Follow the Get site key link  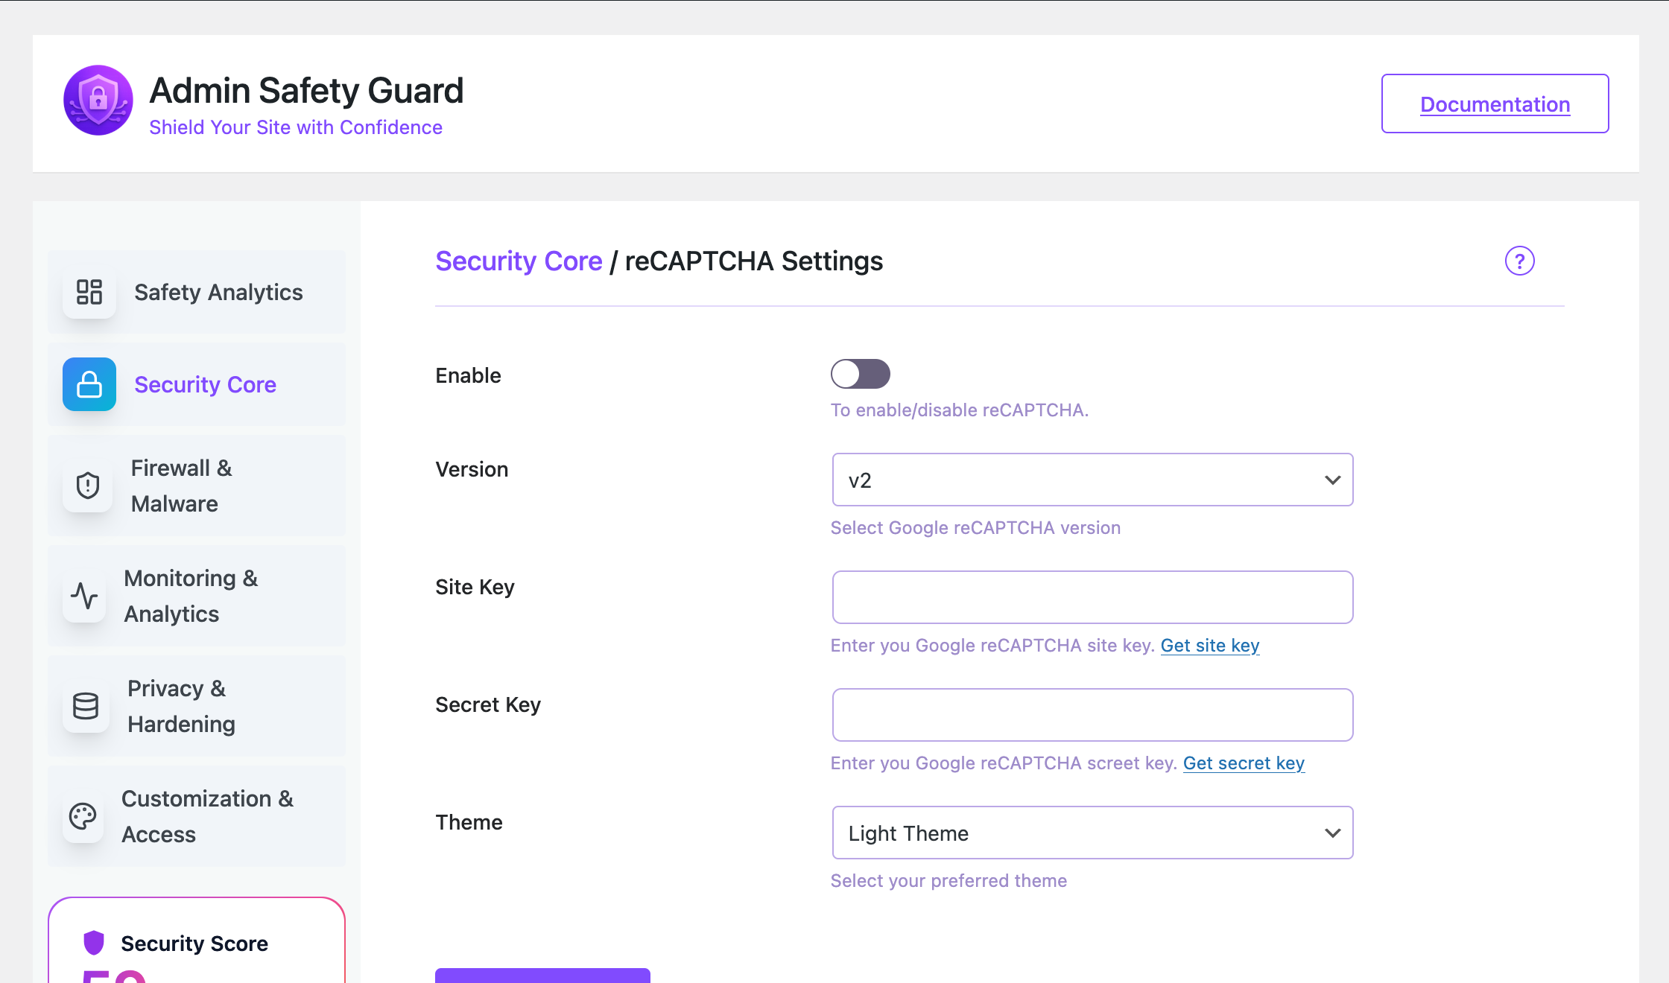tap(1210, 646)
